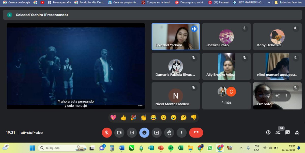Open the notifications bell in system tray
The height and width of the screenshot is (153, 305).
click(x=299, y=148)
